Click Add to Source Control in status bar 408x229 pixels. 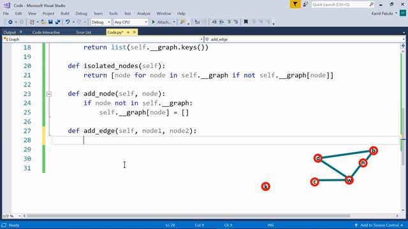(x=379, y=225)
